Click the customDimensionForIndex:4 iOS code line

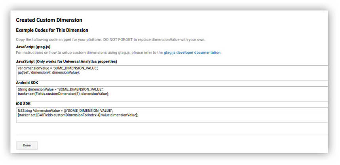coord(78,114)
